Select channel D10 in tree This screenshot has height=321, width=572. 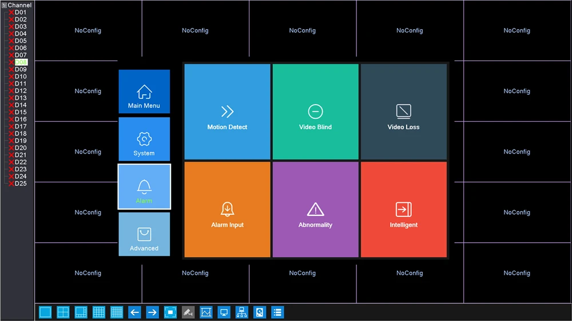(x=21, y=77)
